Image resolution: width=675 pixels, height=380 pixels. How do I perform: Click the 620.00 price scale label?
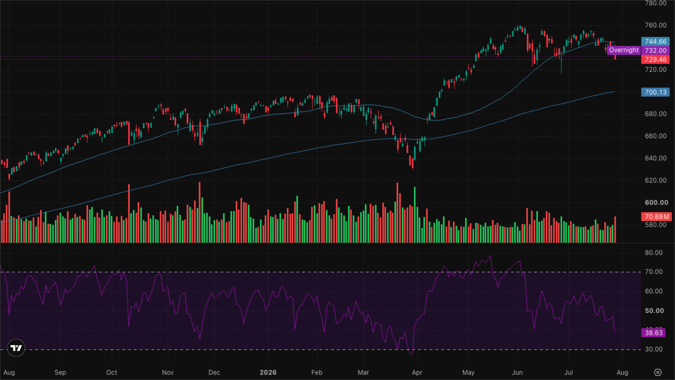(x=655, y=180)
